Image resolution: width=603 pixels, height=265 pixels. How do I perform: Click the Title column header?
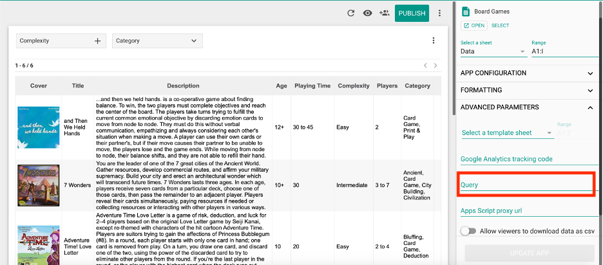(78, 86)
